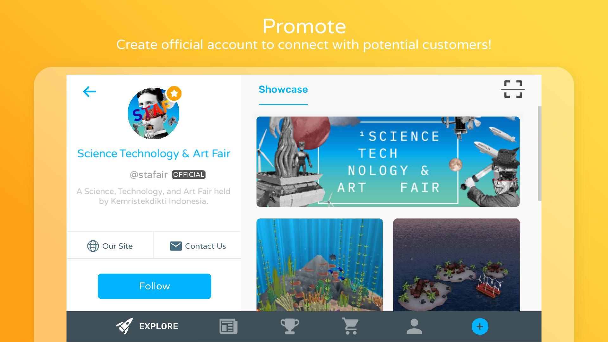Viewport: 608px width, 342px height.
Task: Tap the globe icon next to Our Site
Action: pyautogui.click(x=93, y=246)
